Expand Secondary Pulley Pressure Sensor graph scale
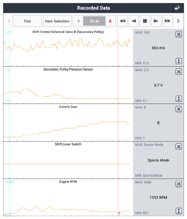Image resolution: width=187 pixels, height=219 pixels. 179,99
